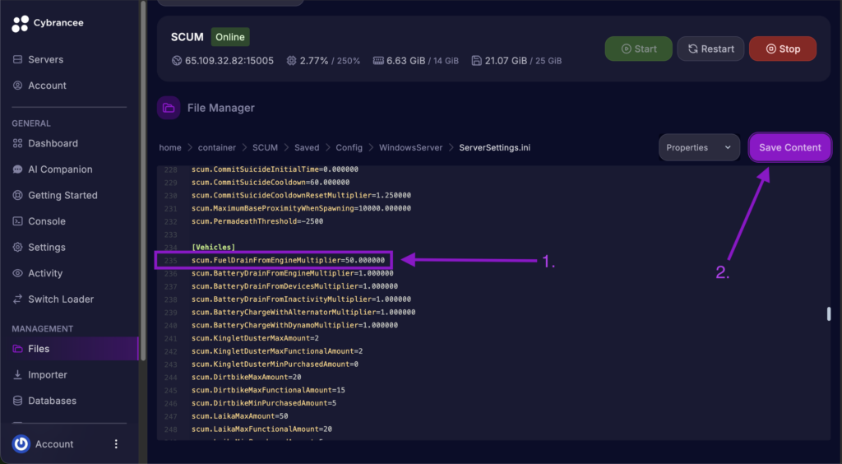Click the FuelDrainFromEngineMultiplier line
The image size is (842, 464).
pos(289,261)
